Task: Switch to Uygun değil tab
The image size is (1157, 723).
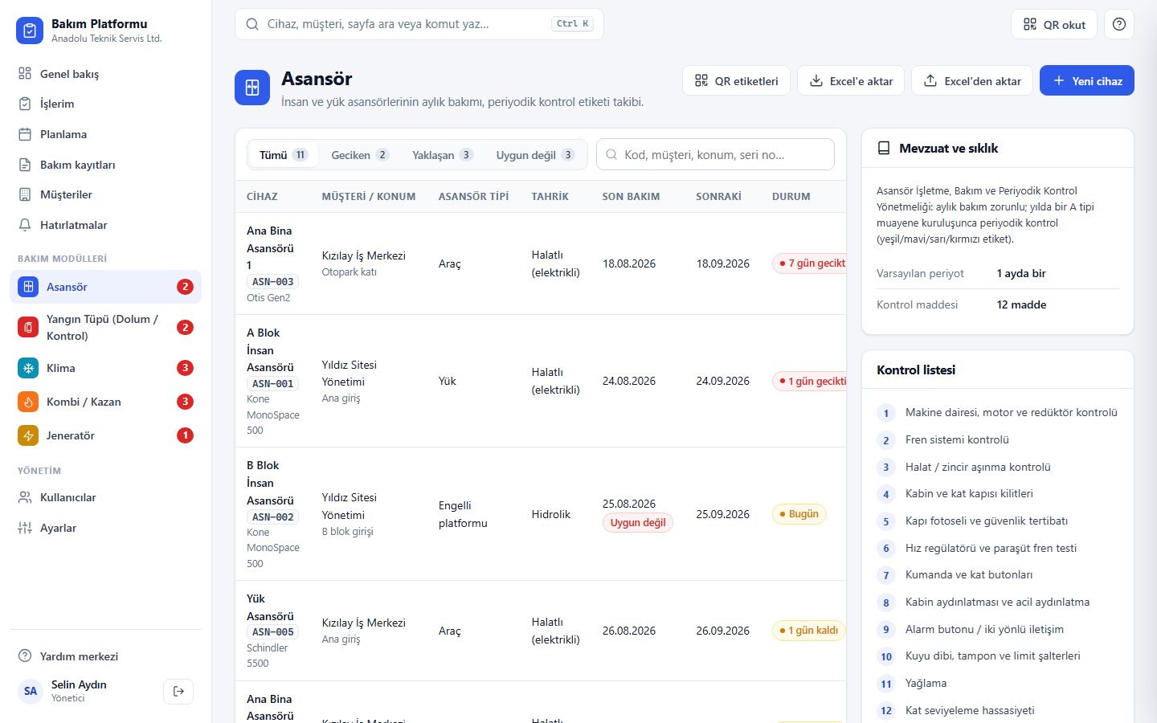Action: (x=535, y=155)
